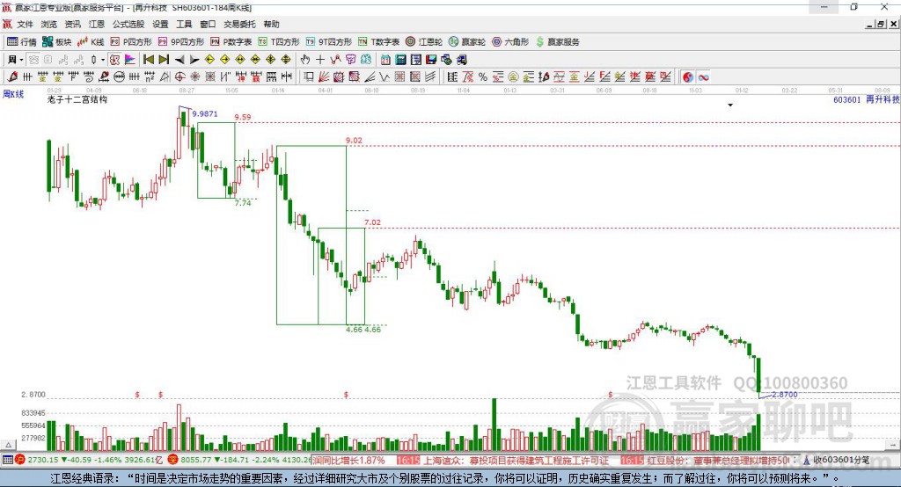The width and height of the screenshot is (901, 487).
Task: Open the 板块 sector view
Action: (x=57, y=42)
